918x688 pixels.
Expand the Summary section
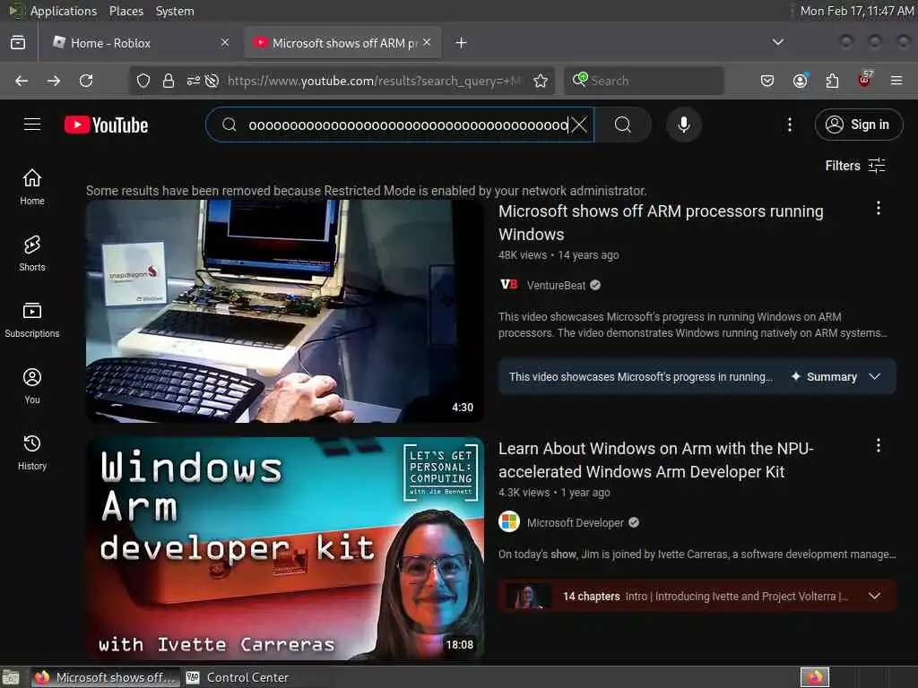[697, 377]
